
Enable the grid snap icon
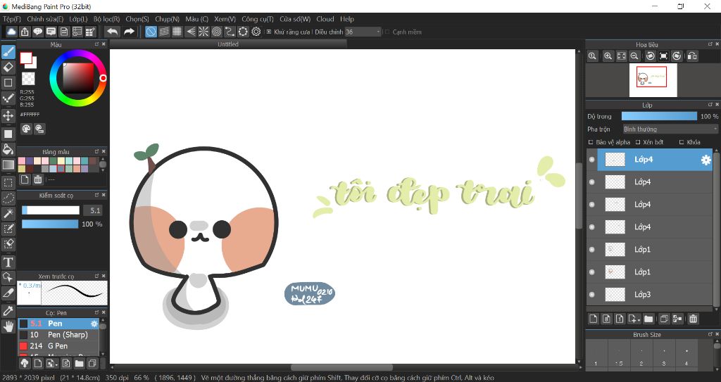click(177, 32)
